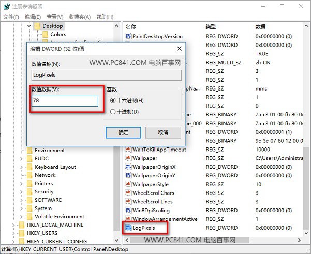Click the PaintDesktopVersion DWORD value icon
Image resolution: width=311 pixels, height=254 pixels.
(128, 36)
